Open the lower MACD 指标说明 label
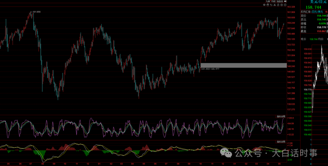Viewport: 328px width, 166px height. 281,142
